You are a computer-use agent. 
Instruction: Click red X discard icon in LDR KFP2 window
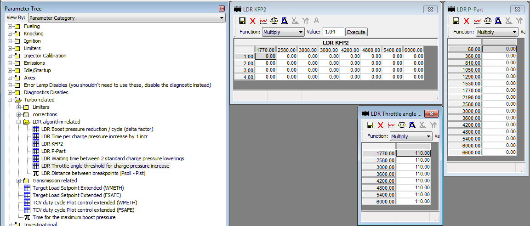pos(252,21)
